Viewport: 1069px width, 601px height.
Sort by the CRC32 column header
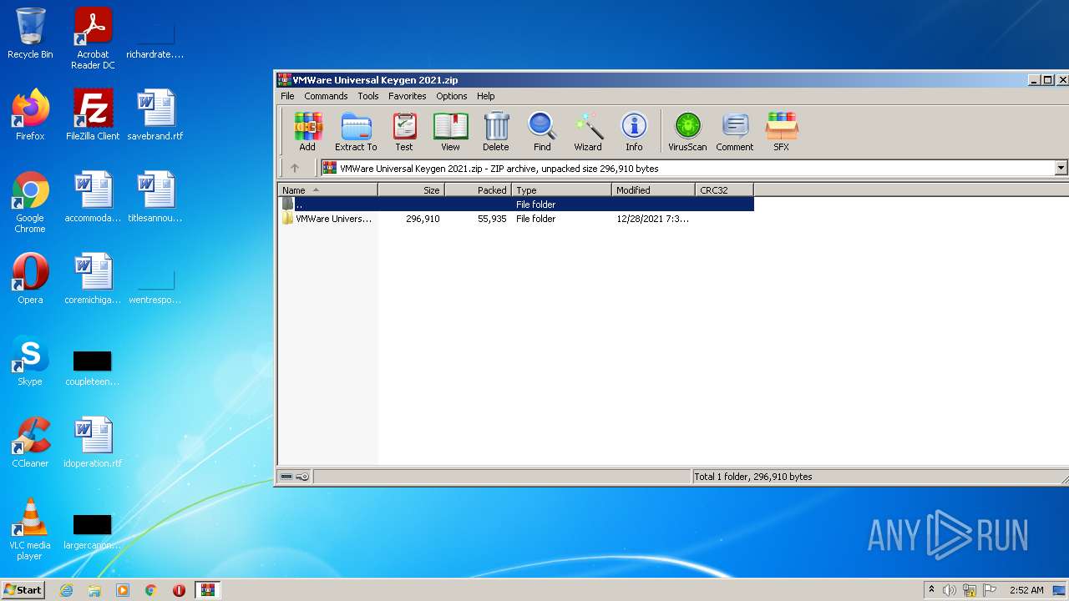(724, 189)
